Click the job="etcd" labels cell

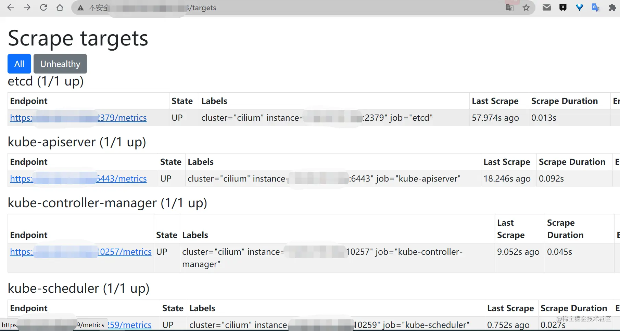tap(334, 118)
